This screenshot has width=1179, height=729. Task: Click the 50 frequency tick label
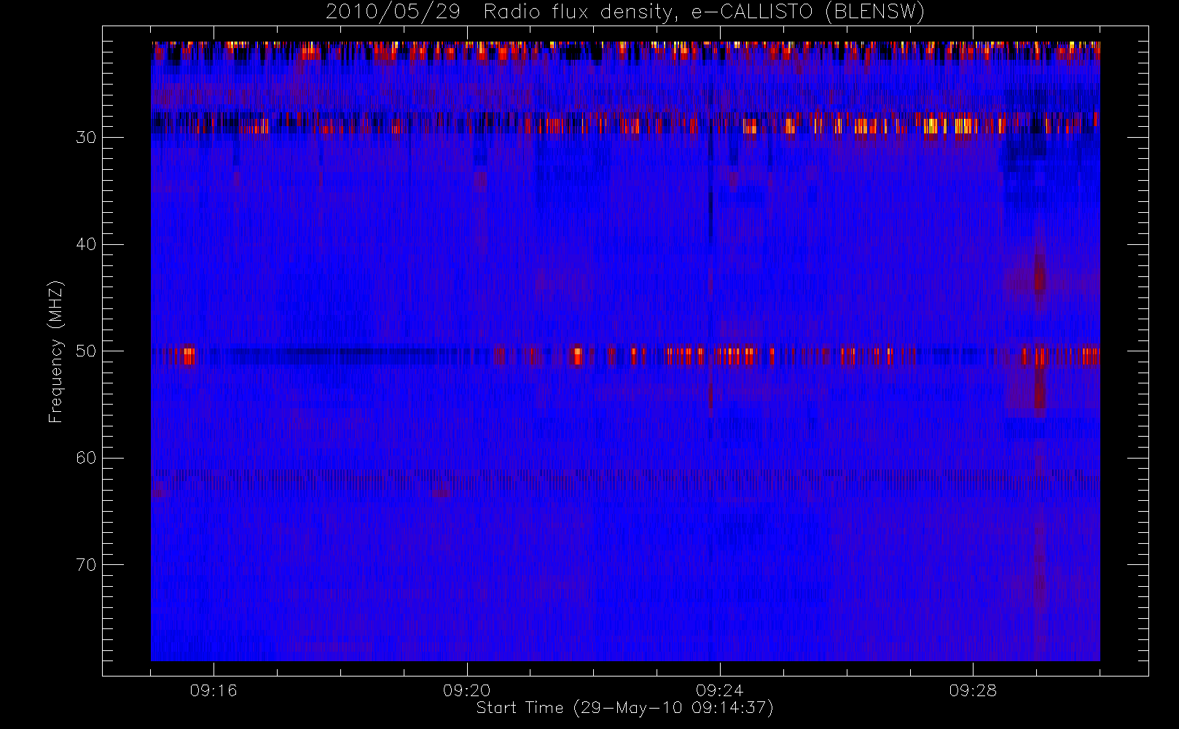86,351
